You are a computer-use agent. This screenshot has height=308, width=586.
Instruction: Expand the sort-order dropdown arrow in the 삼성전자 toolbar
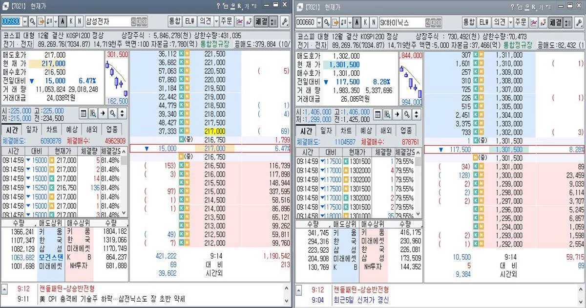[x=56, y=22]
